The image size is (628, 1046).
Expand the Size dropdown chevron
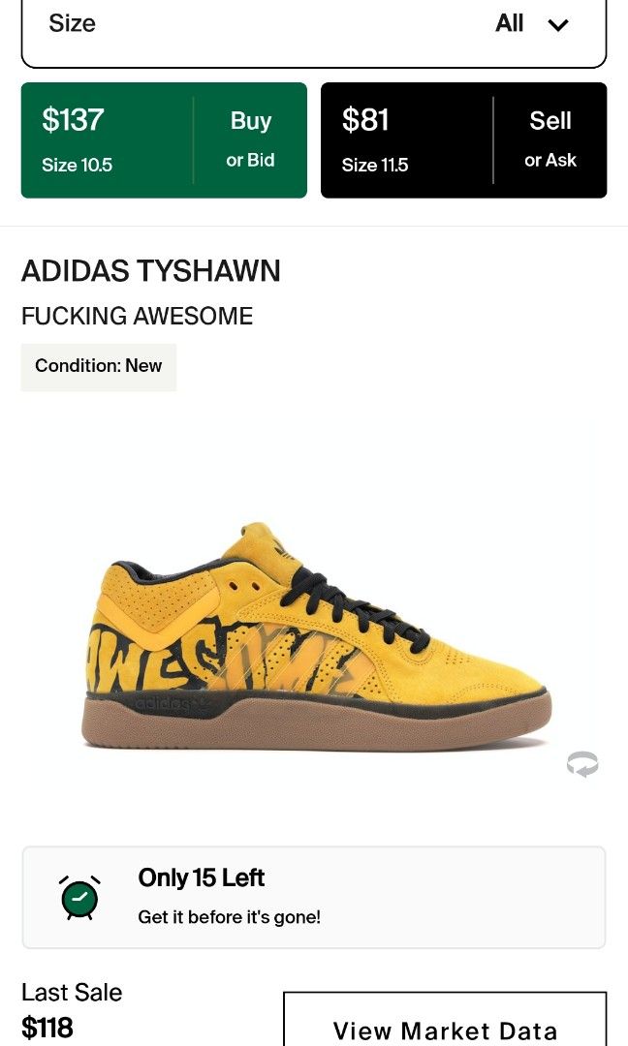(x=558, y=24)
